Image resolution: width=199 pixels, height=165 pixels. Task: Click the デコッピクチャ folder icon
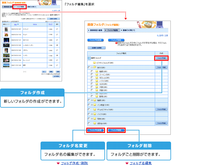[95, 109]
